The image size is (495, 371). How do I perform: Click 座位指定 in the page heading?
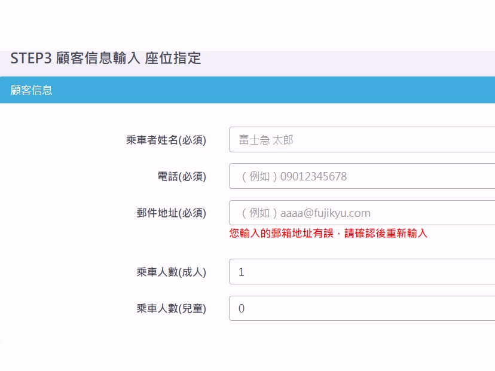(x=173, y=59)
